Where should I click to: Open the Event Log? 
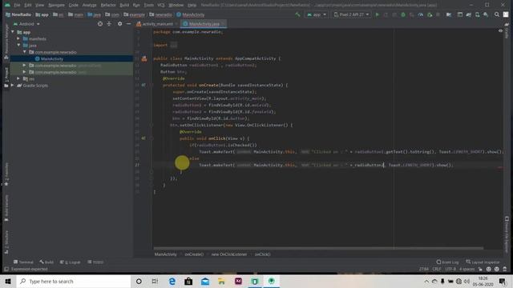[x=447, y=262]
